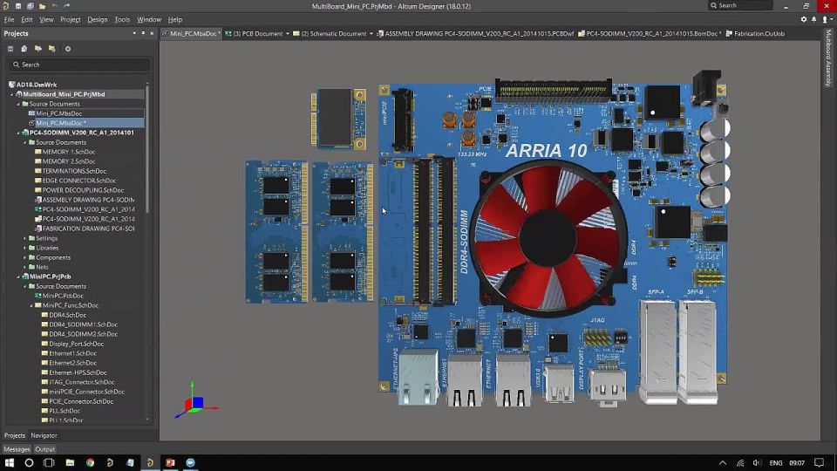Open the notifications bell icon
Image resolution: width=837 pixels, height=471 pixels.
pos(814,19)
